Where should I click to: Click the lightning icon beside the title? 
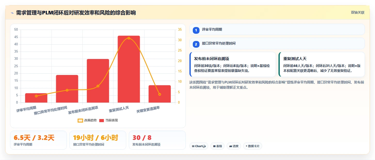pyautogui.click(x=12, y=13)
